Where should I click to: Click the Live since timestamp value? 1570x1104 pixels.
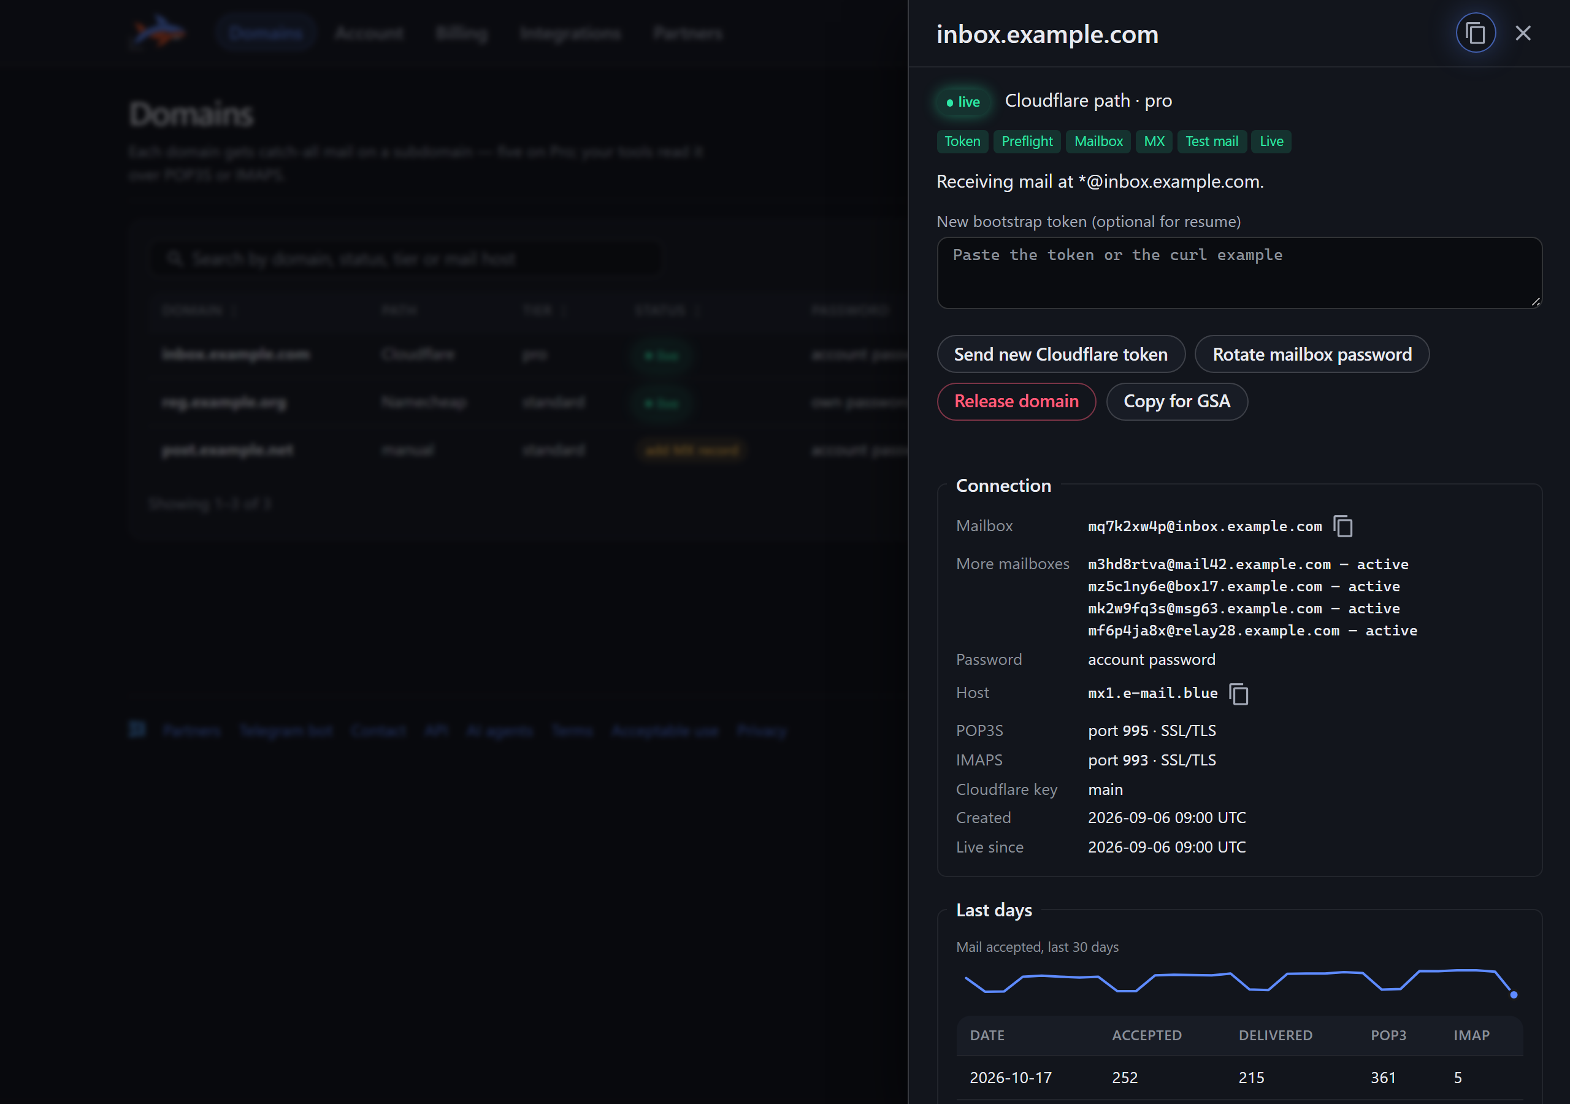coord(1166,847)
